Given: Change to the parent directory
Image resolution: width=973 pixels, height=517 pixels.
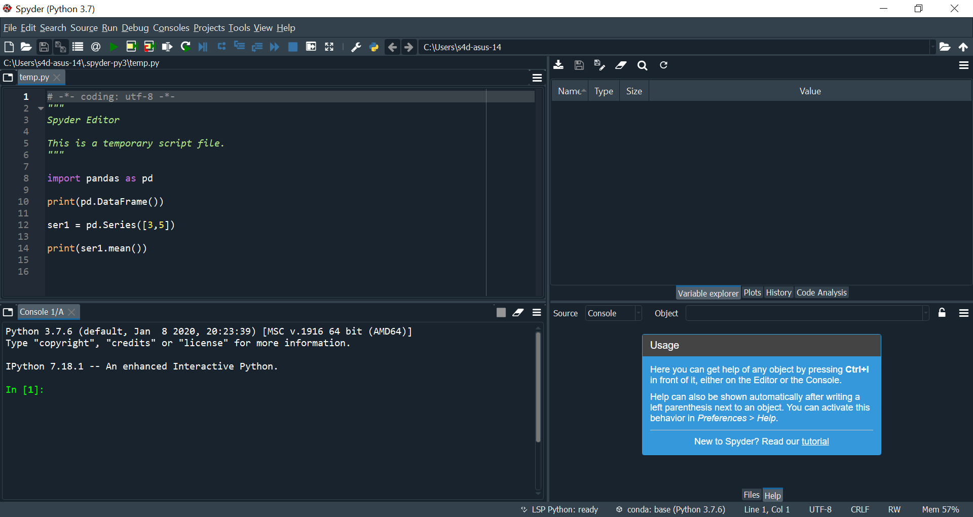Looking at the screenshot, I should click(x=963, y=47).
